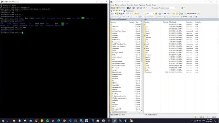Open Visual Studio Code from taskbar

(x=70, y=121)
